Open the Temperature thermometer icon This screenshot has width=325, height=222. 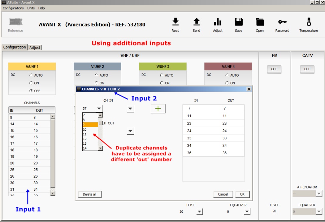(x=308, y=22)
